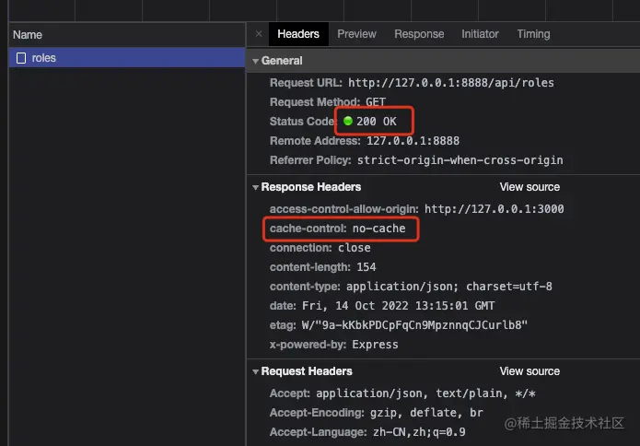Click strict-origin-when-cross-origin referrer policy value
Image resolution: width=640 pixels, height=446 pixels.
click(x=460, y=160)
